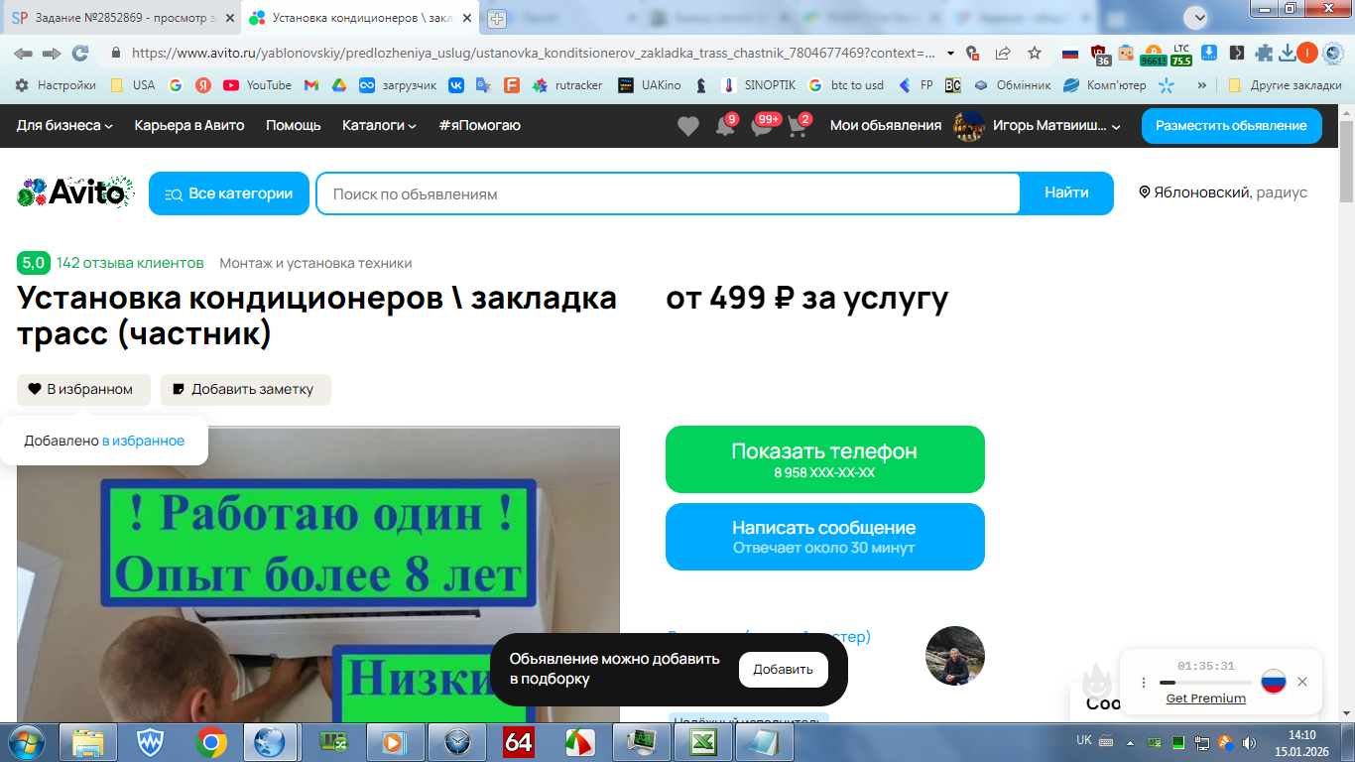Click recorder progress slider
Image resolution: width=1355 pixels, height=762 pixels.
pos(1205,683)
